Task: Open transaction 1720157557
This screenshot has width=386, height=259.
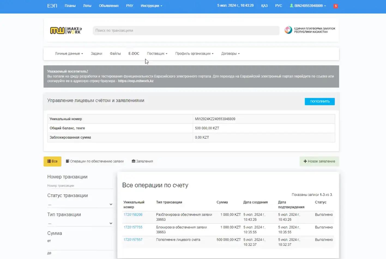Action: [133, 240]
